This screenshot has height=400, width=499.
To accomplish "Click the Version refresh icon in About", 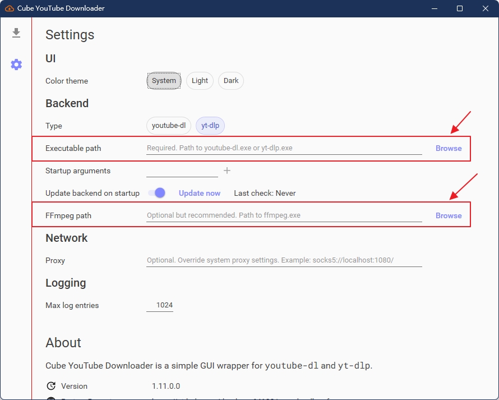I will click(51, 386).
